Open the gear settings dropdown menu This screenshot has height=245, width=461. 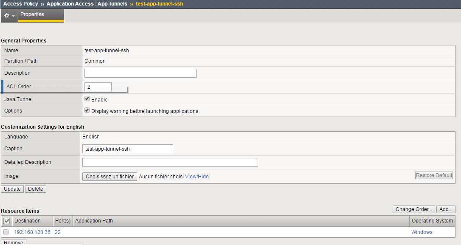[x=9, y=15]
